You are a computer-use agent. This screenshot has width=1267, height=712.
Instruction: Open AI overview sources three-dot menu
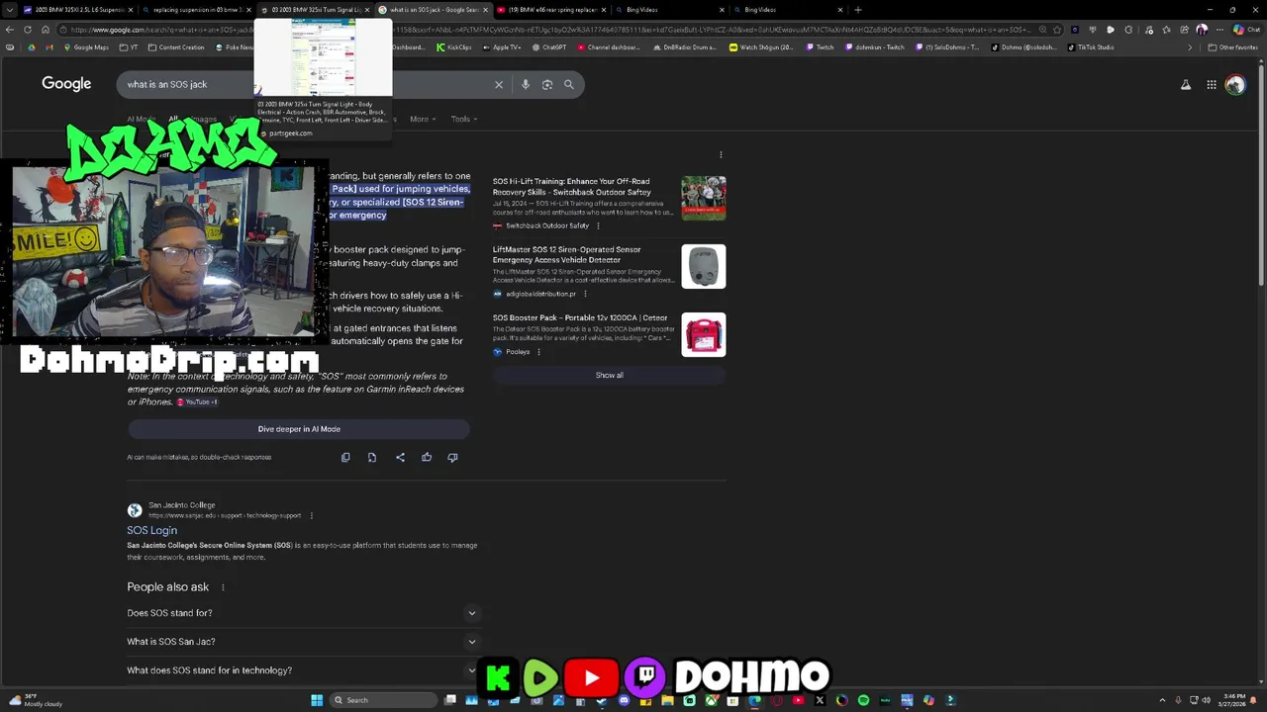721,155
